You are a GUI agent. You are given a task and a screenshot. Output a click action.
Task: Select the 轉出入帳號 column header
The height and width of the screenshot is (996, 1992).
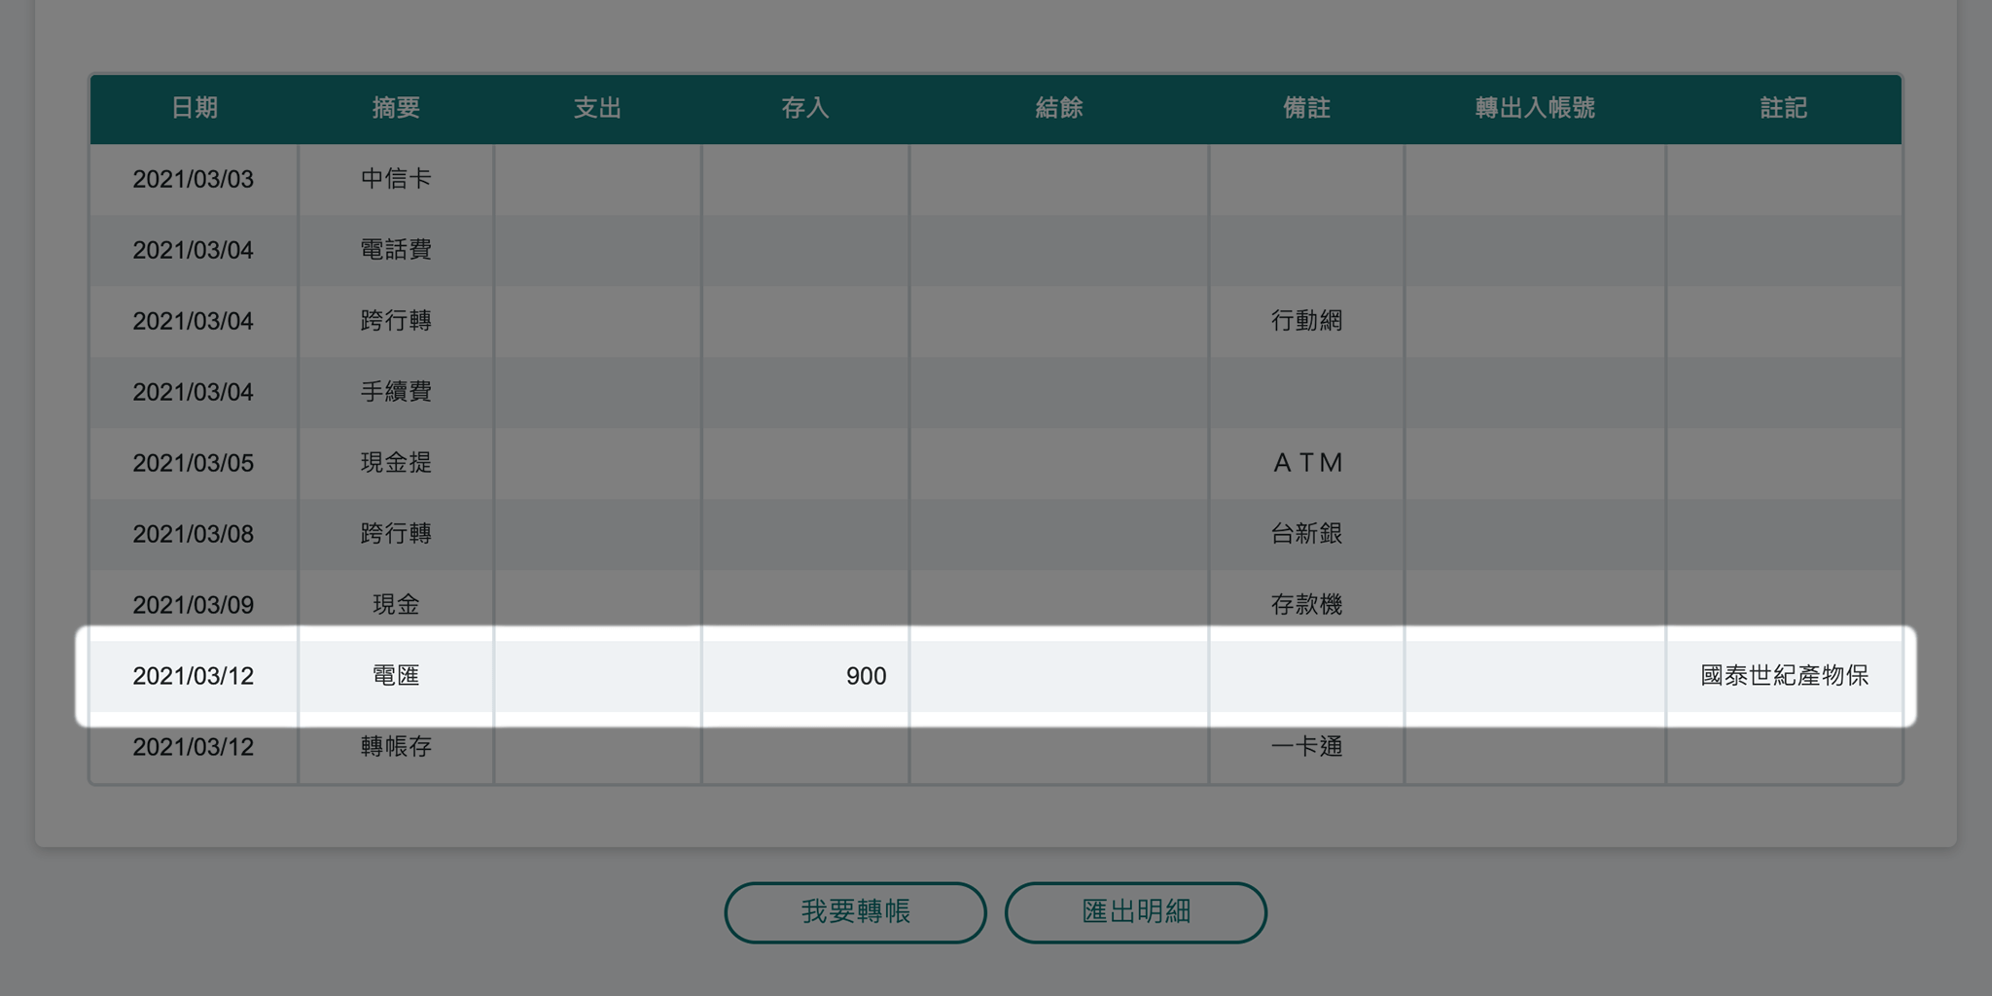point(1535,108)
